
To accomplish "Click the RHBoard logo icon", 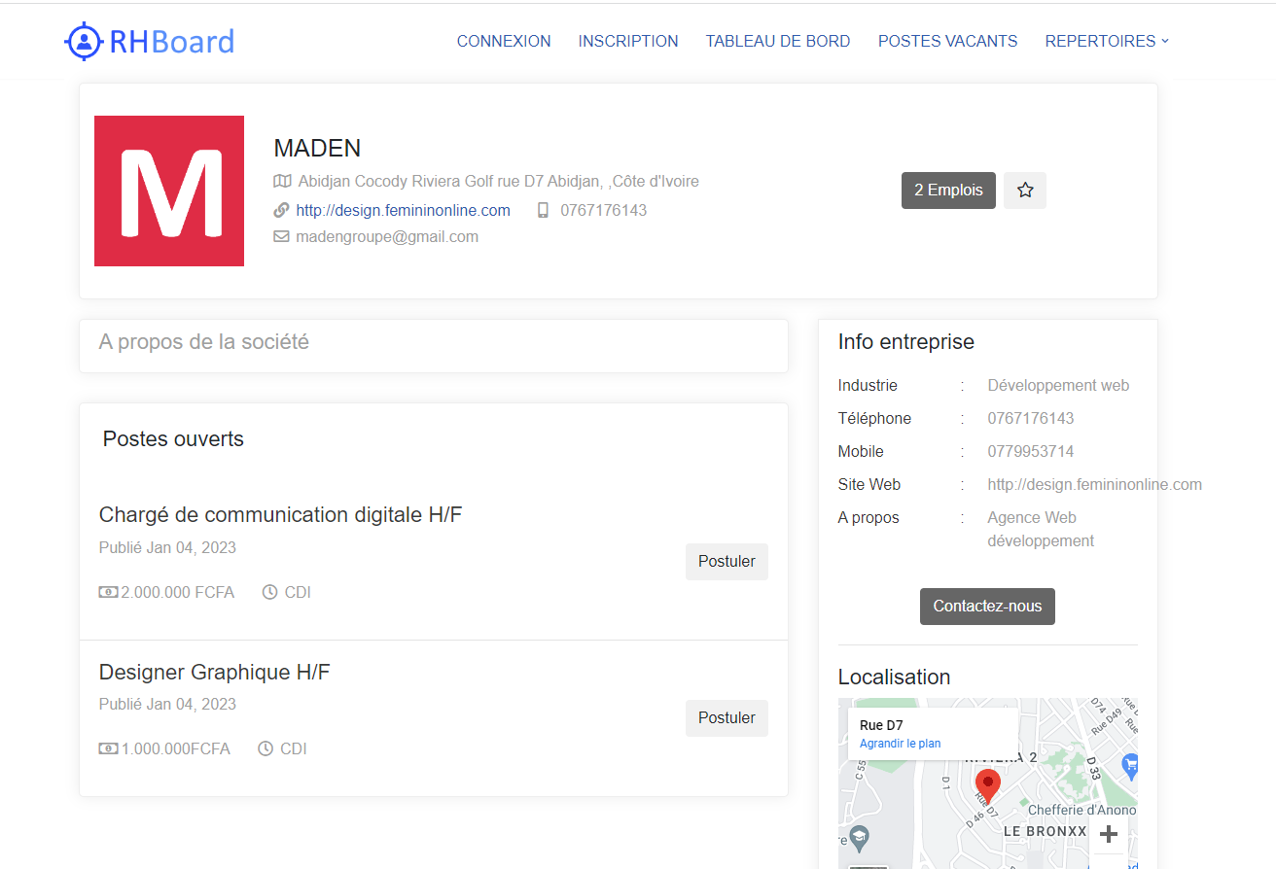I will [x=84, y=41].
